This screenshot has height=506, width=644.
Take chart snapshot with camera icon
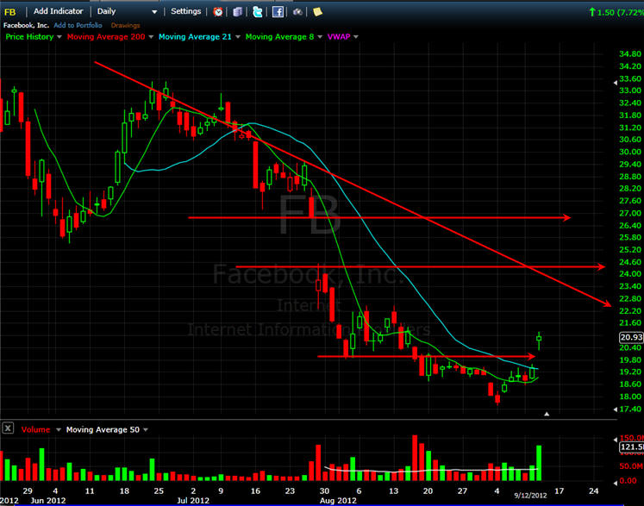tap(297, 12)
